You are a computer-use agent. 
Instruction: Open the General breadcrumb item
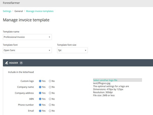[x=19, y=11]
